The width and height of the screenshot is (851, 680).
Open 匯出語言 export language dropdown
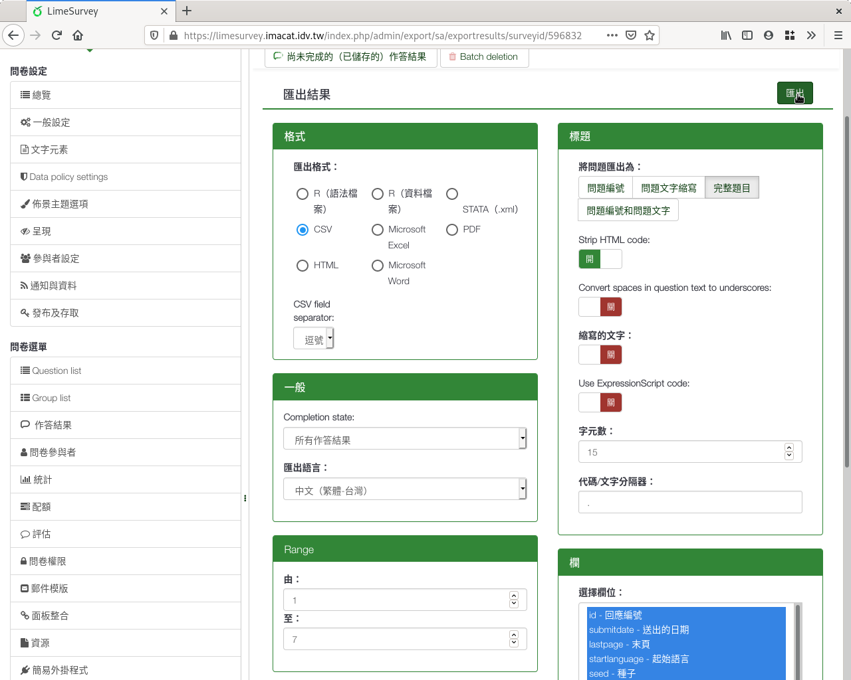(x=405, y=489)
